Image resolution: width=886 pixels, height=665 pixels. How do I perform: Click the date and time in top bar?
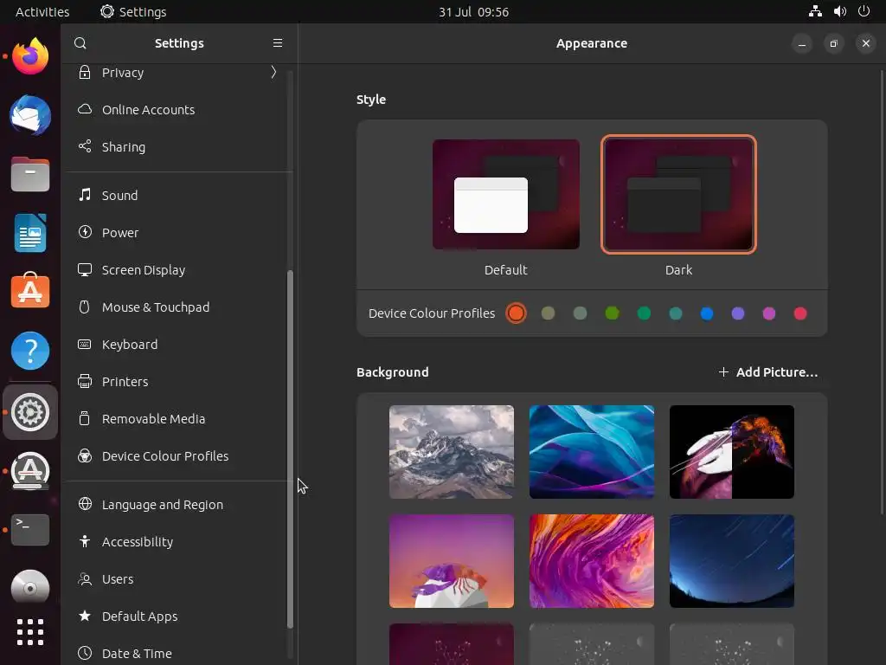[x=473, y=11]
